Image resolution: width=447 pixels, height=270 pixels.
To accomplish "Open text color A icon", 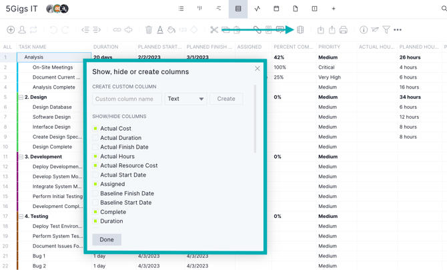I will 160,29.
